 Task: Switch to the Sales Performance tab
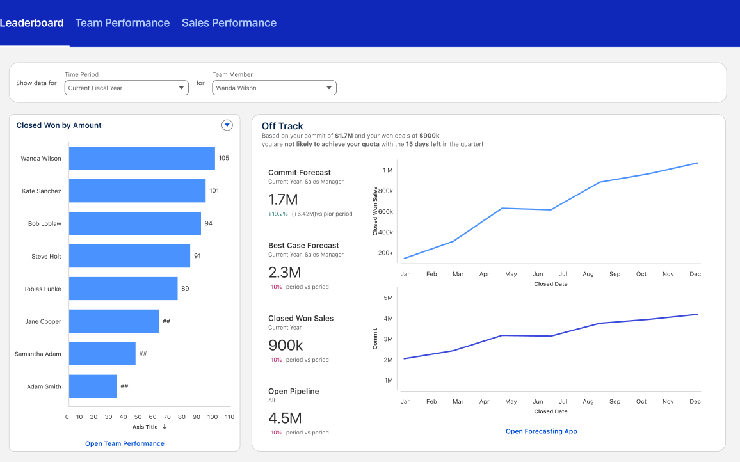click(229, 22)
